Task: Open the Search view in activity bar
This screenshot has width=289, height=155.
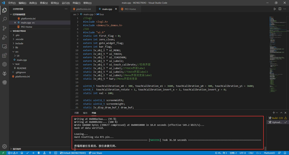Action: pos(4,19)
